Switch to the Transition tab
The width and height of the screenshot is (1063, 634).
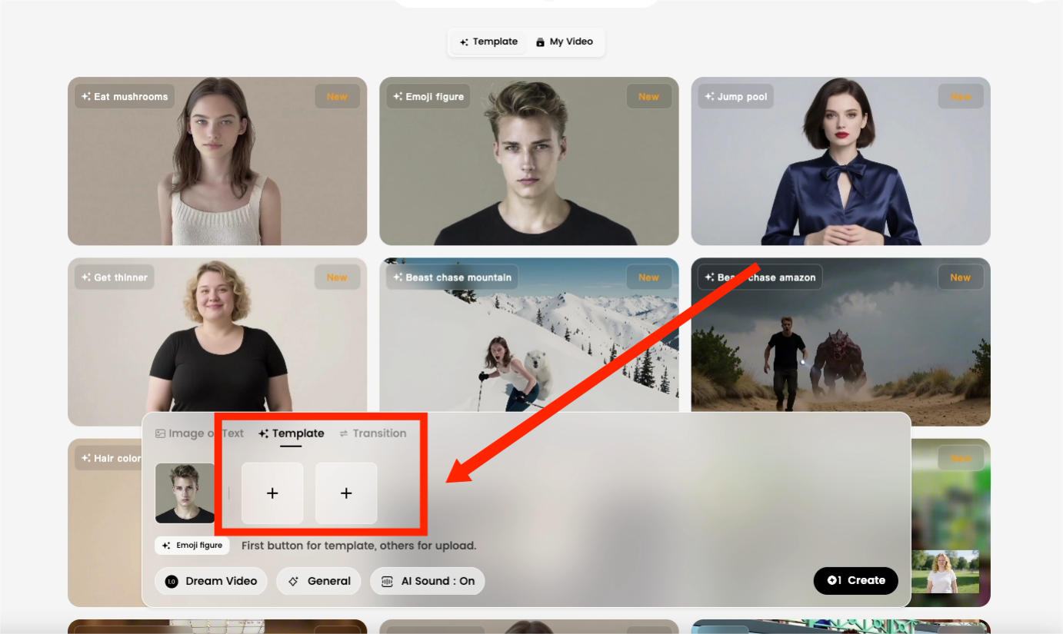[x=372, y=433]
